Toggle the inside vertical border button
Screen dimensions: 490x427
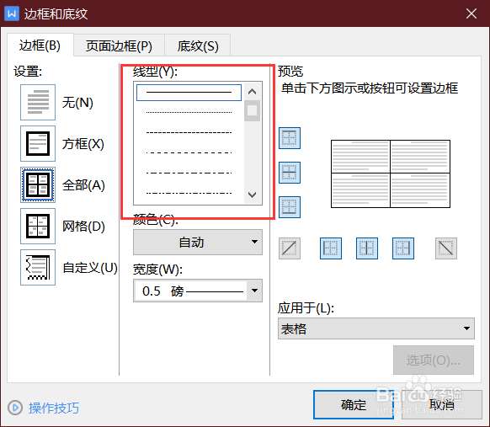pos(367,248)
